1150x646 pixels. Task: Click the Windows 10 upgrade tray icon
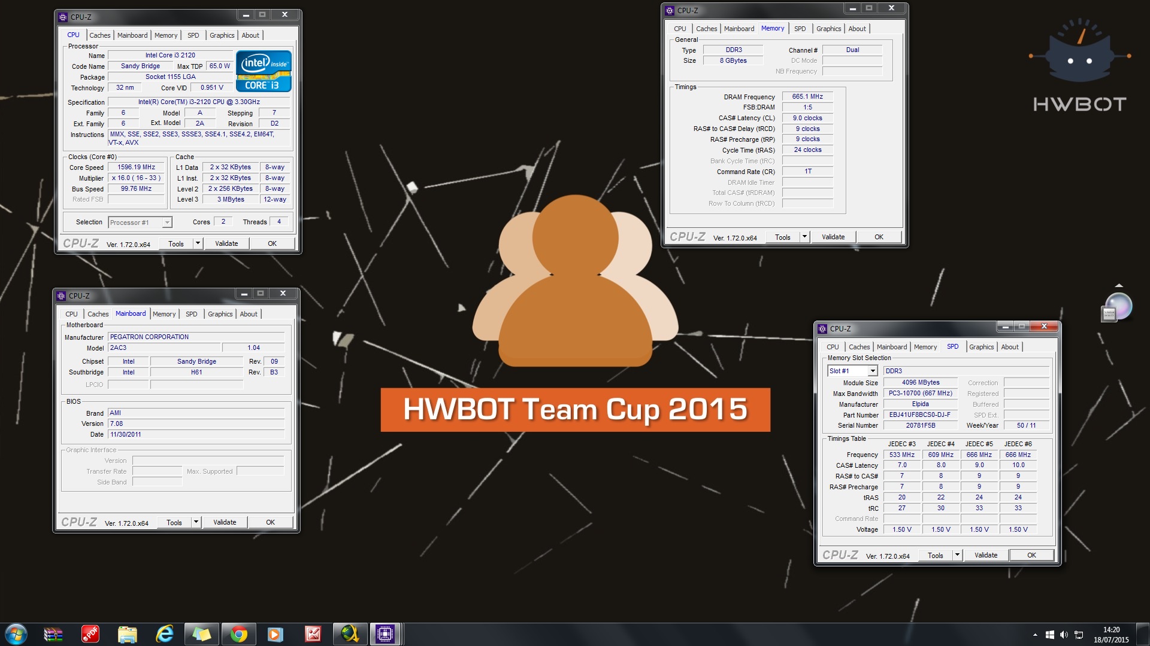pos(1049,635)
